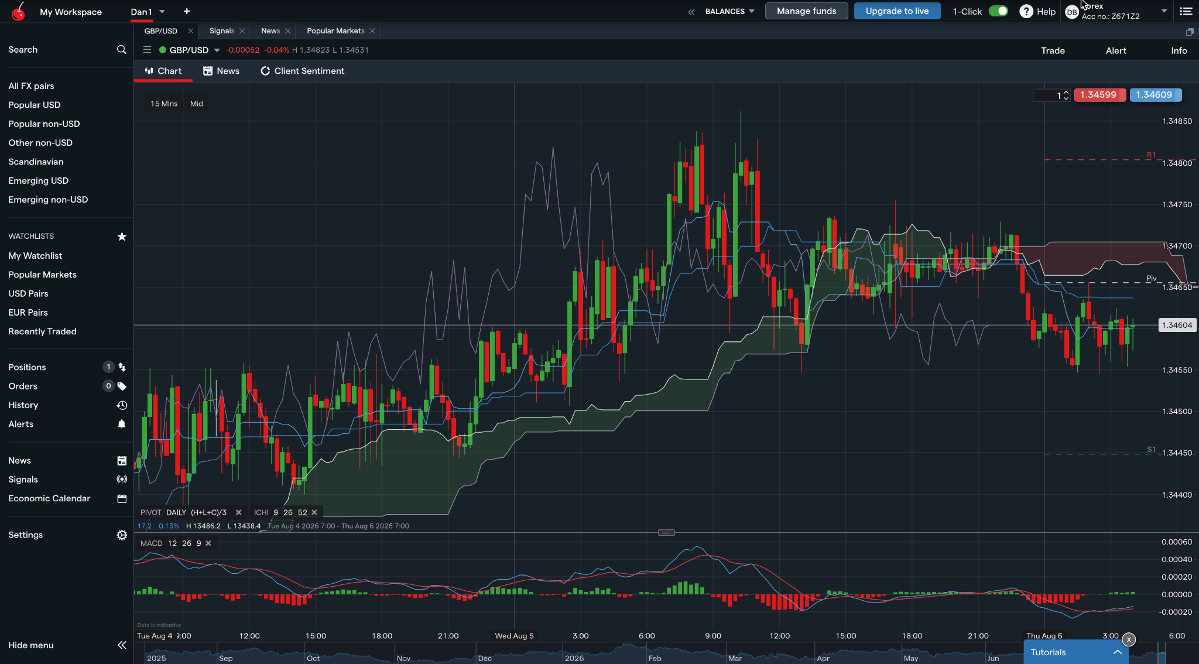Click the News newspaper icon in sidebar
The height and width of the screenshot is (664, 1199).
pos(122,461)
